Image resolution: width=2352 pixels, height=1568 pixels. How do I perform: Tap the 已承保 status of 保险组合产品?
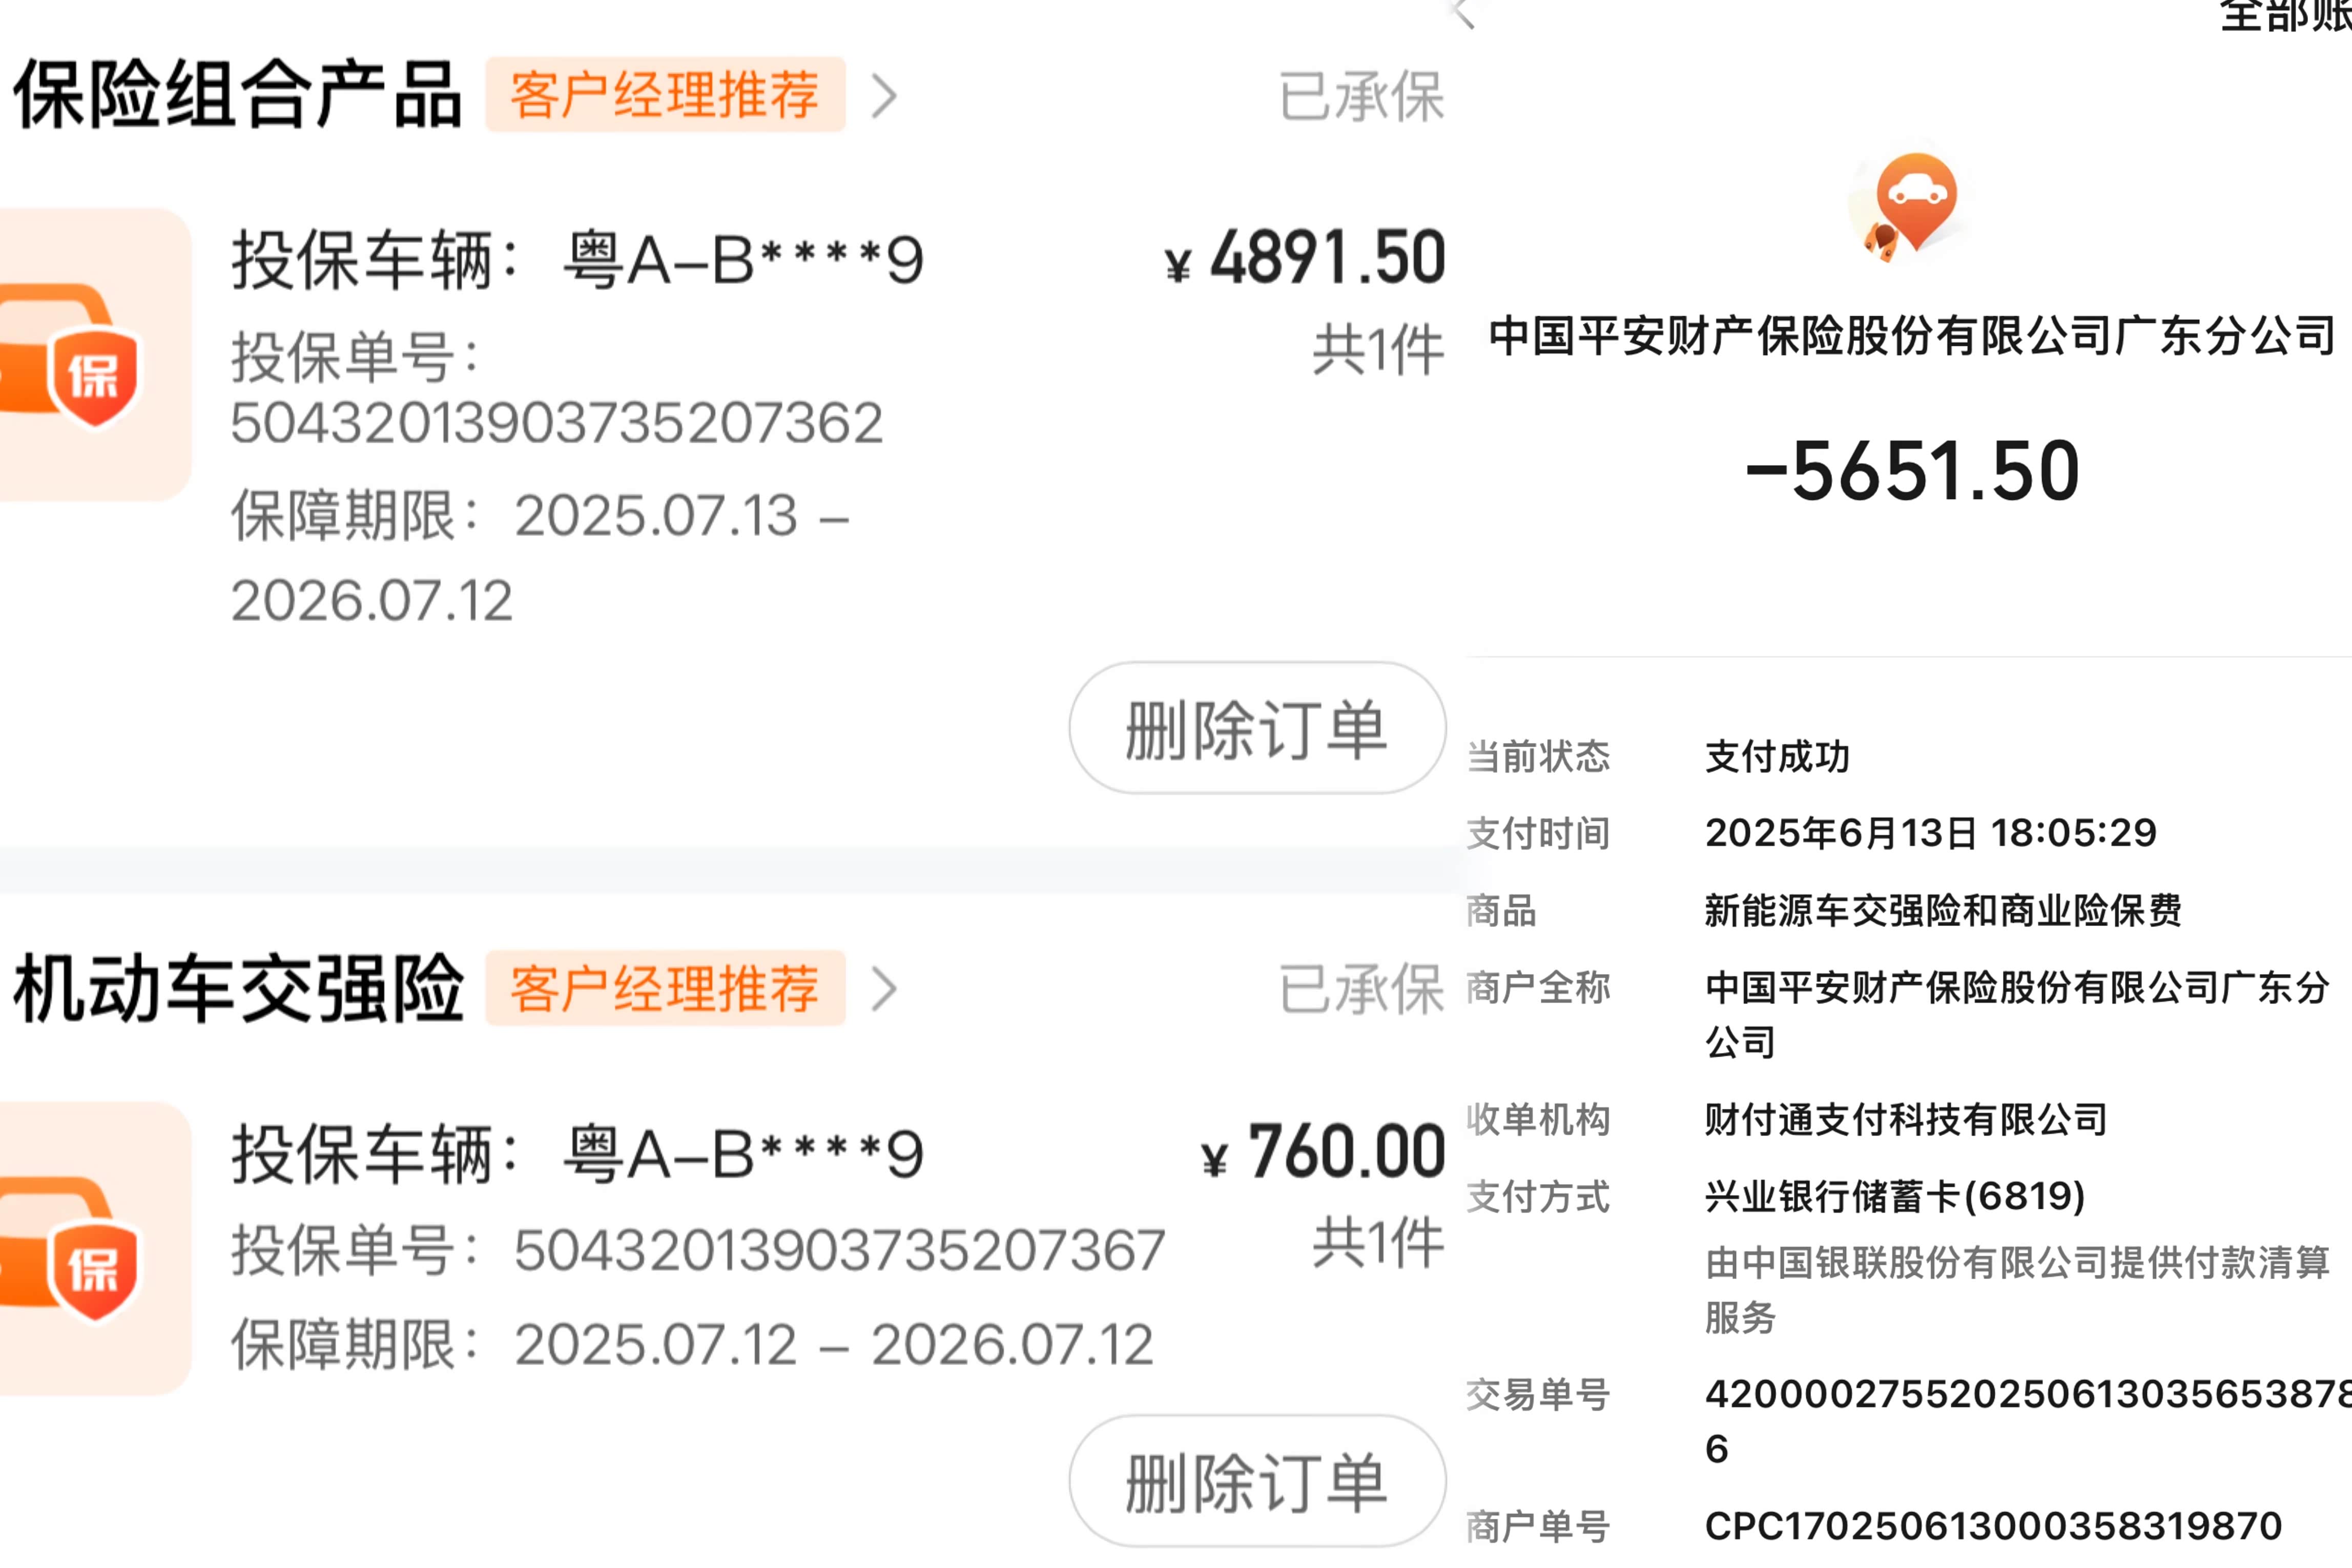click(x=1361, y=97)
